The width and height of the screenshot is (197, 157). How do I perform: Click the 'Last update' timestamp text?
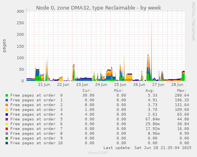pos(147,148)
